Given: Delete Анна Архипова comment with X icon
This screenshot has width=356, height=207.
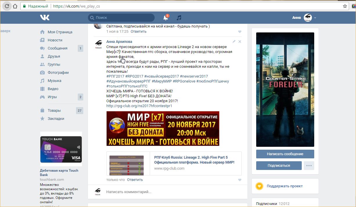Looking at the screenshot, I should pyautogui.click(x=240, y=41).
